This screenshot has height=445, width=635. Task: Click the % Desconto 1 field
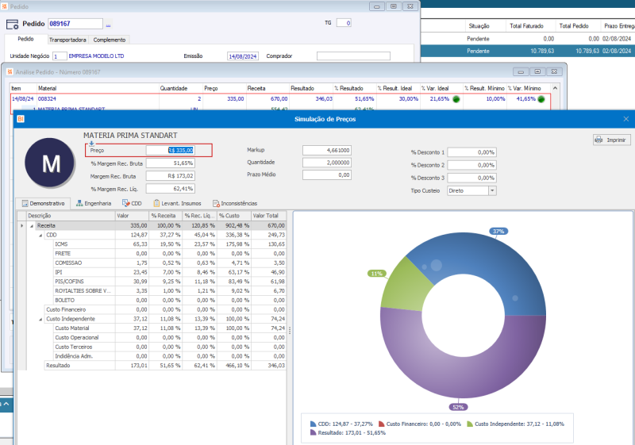[472, 152]
